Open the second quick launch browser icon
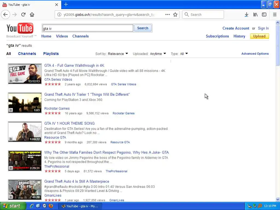Screen dimensions: 280x210 [38, 206]
